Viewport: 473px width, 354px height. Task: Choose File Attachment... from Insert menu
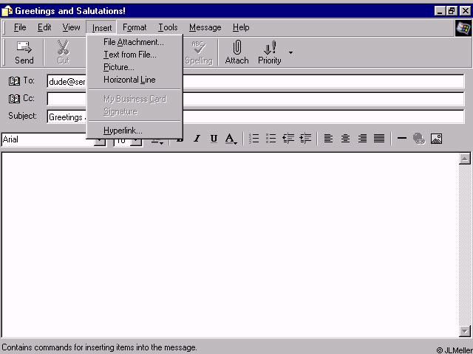coord(135,42)
